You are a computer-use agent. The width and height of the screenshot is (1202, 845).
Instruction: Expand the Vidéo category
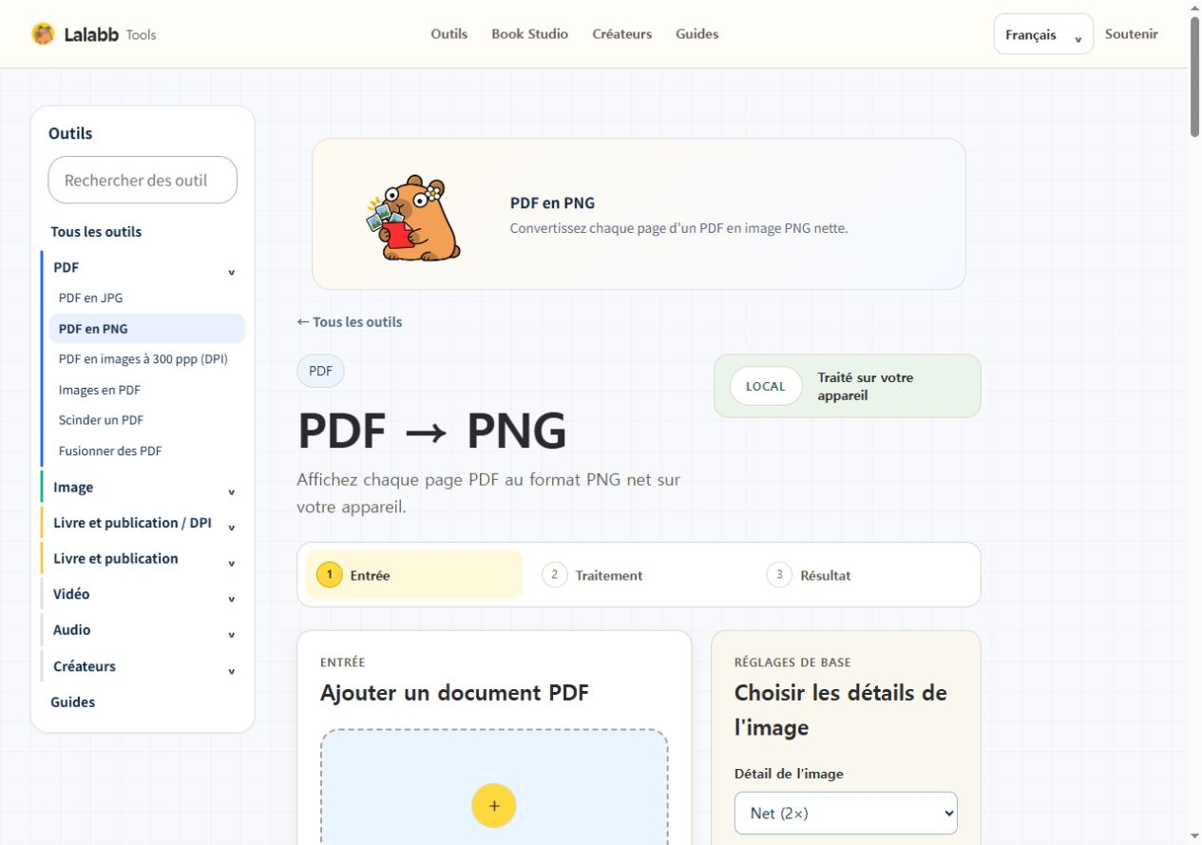(143, 594)
